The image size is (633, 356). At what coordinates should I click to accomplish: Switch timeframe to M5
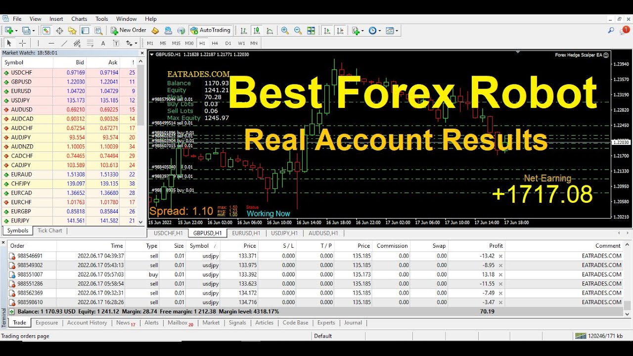tap(163, 43)
